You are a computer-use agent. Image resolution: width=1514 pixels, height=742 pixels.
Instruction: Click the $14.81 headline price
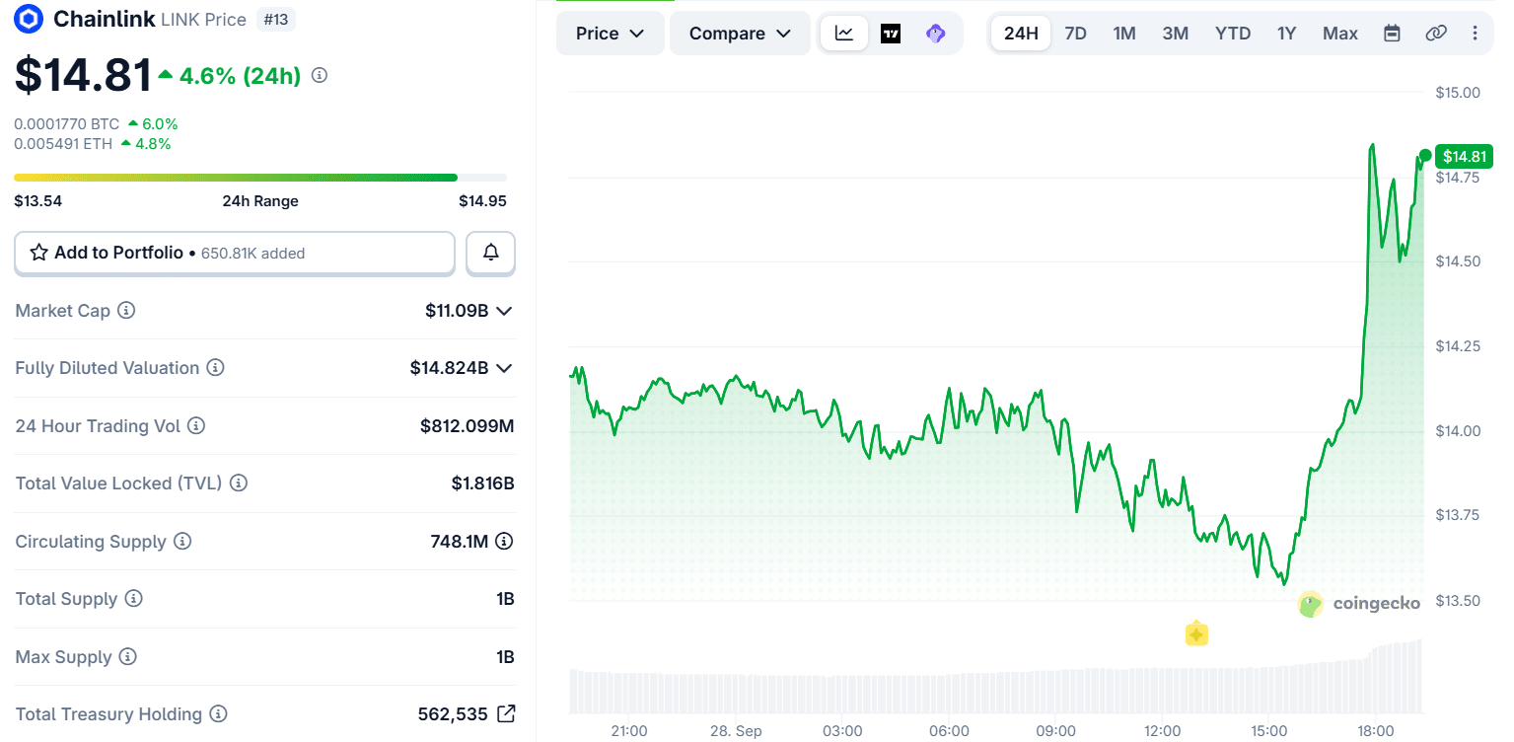coord(83,75)
